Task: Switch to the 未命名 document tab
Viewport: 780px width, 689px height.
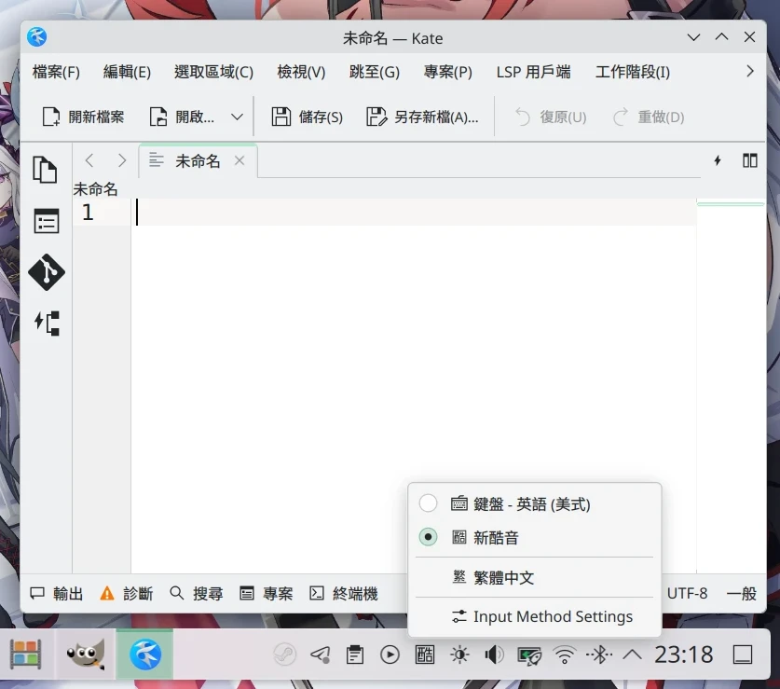Action: pos(198,160)
